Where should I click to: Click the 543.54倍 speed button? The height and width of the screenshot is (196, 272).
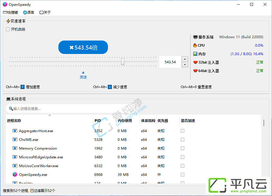coord(83,47)
